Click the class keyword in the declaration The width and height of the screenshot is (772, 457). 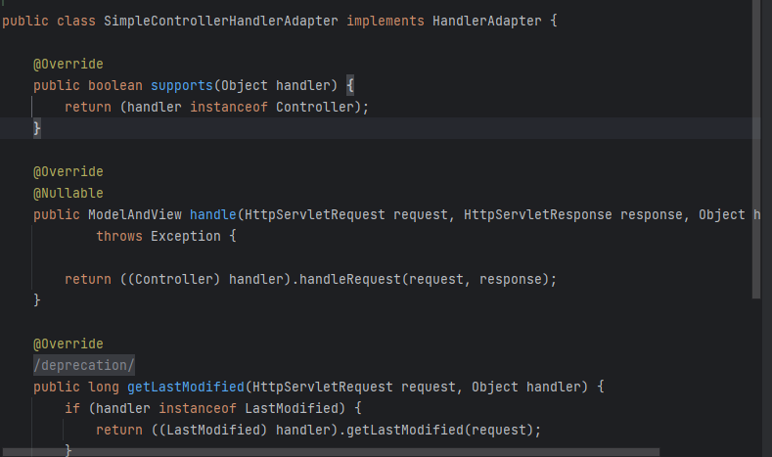click(x=75, y=22)
